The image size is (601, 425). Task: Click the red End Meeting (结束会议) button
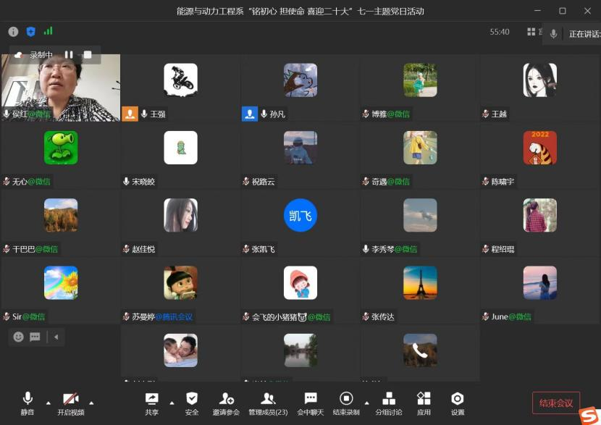click(x=555, y=403)
